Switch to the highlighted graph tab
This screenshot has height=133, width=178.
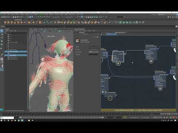[112, 34]
